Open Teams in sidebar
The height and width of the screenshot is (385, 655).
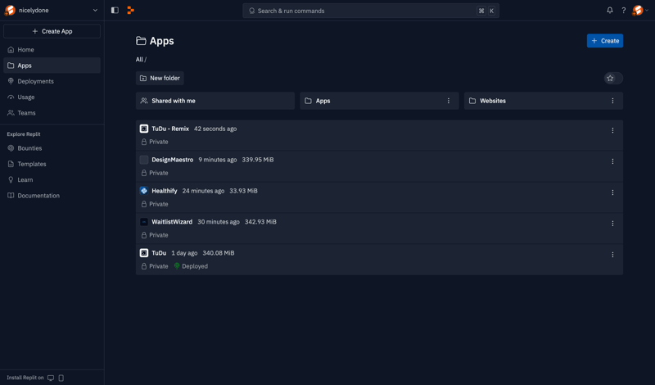(x=52, y=113)
